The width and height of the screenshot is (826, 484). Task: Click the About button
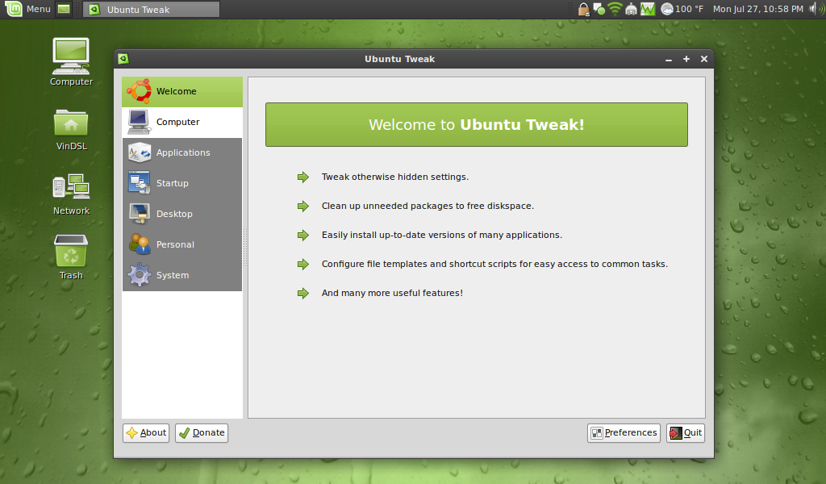coord(146,433)
